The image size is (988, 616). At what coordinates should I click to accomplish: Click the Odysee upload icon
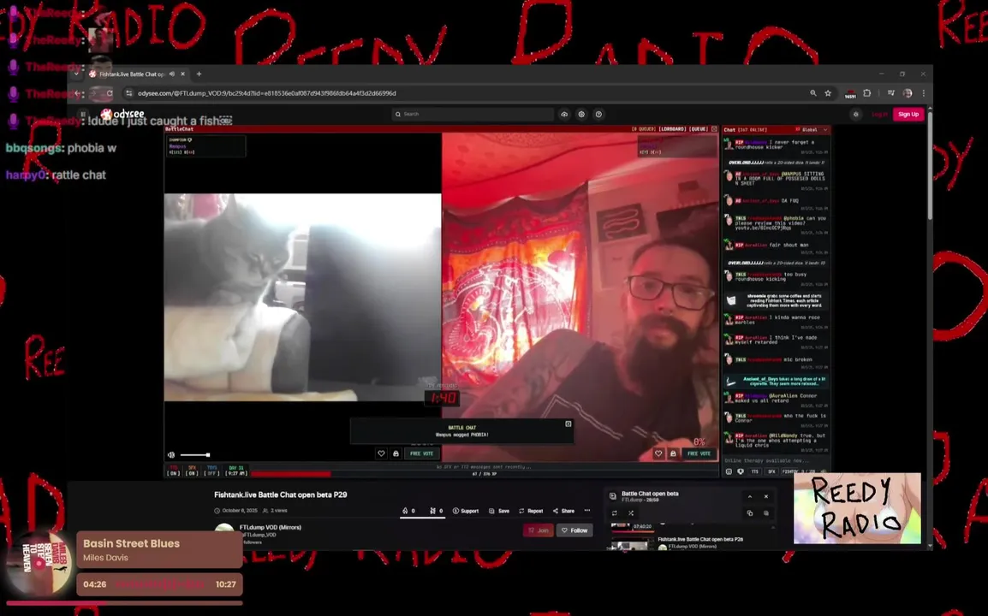(564, 114)
